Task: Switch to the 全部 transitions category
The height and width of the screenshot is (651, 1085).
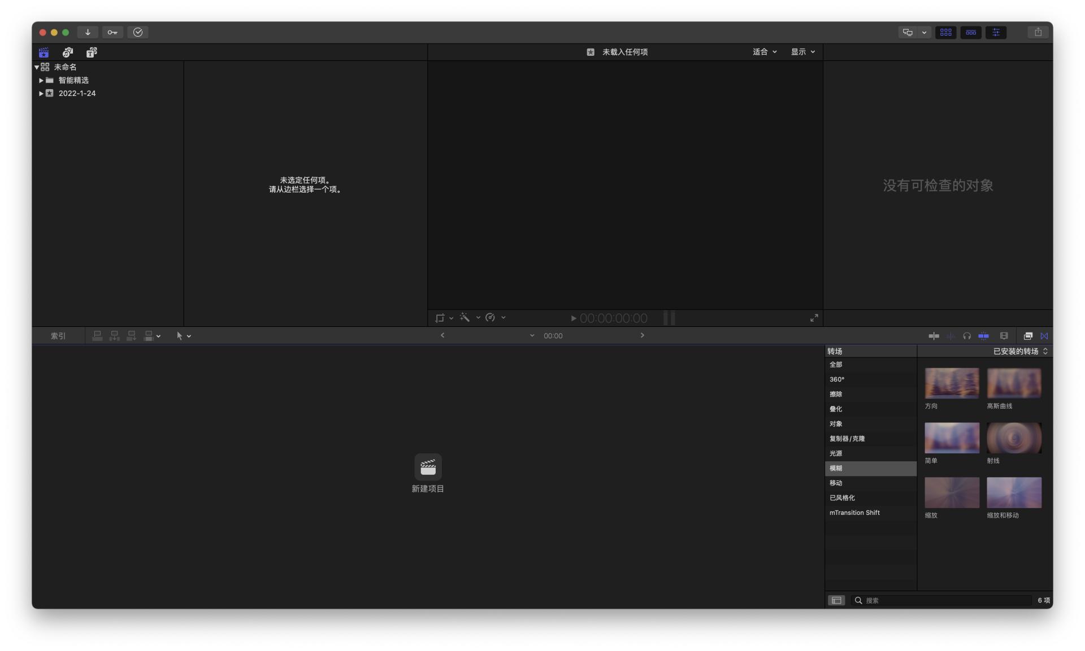Action: point(837,365)
